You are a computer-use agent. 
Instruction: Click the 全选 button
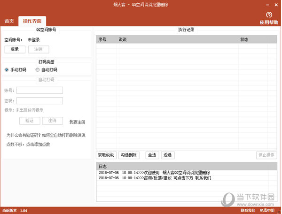[x=152, y=155]
